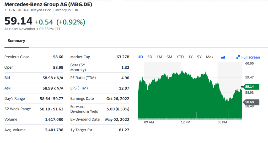This screenshot has width=268, height=143.
Task: Show the 1M chart period
Action: tap(159, 57)
